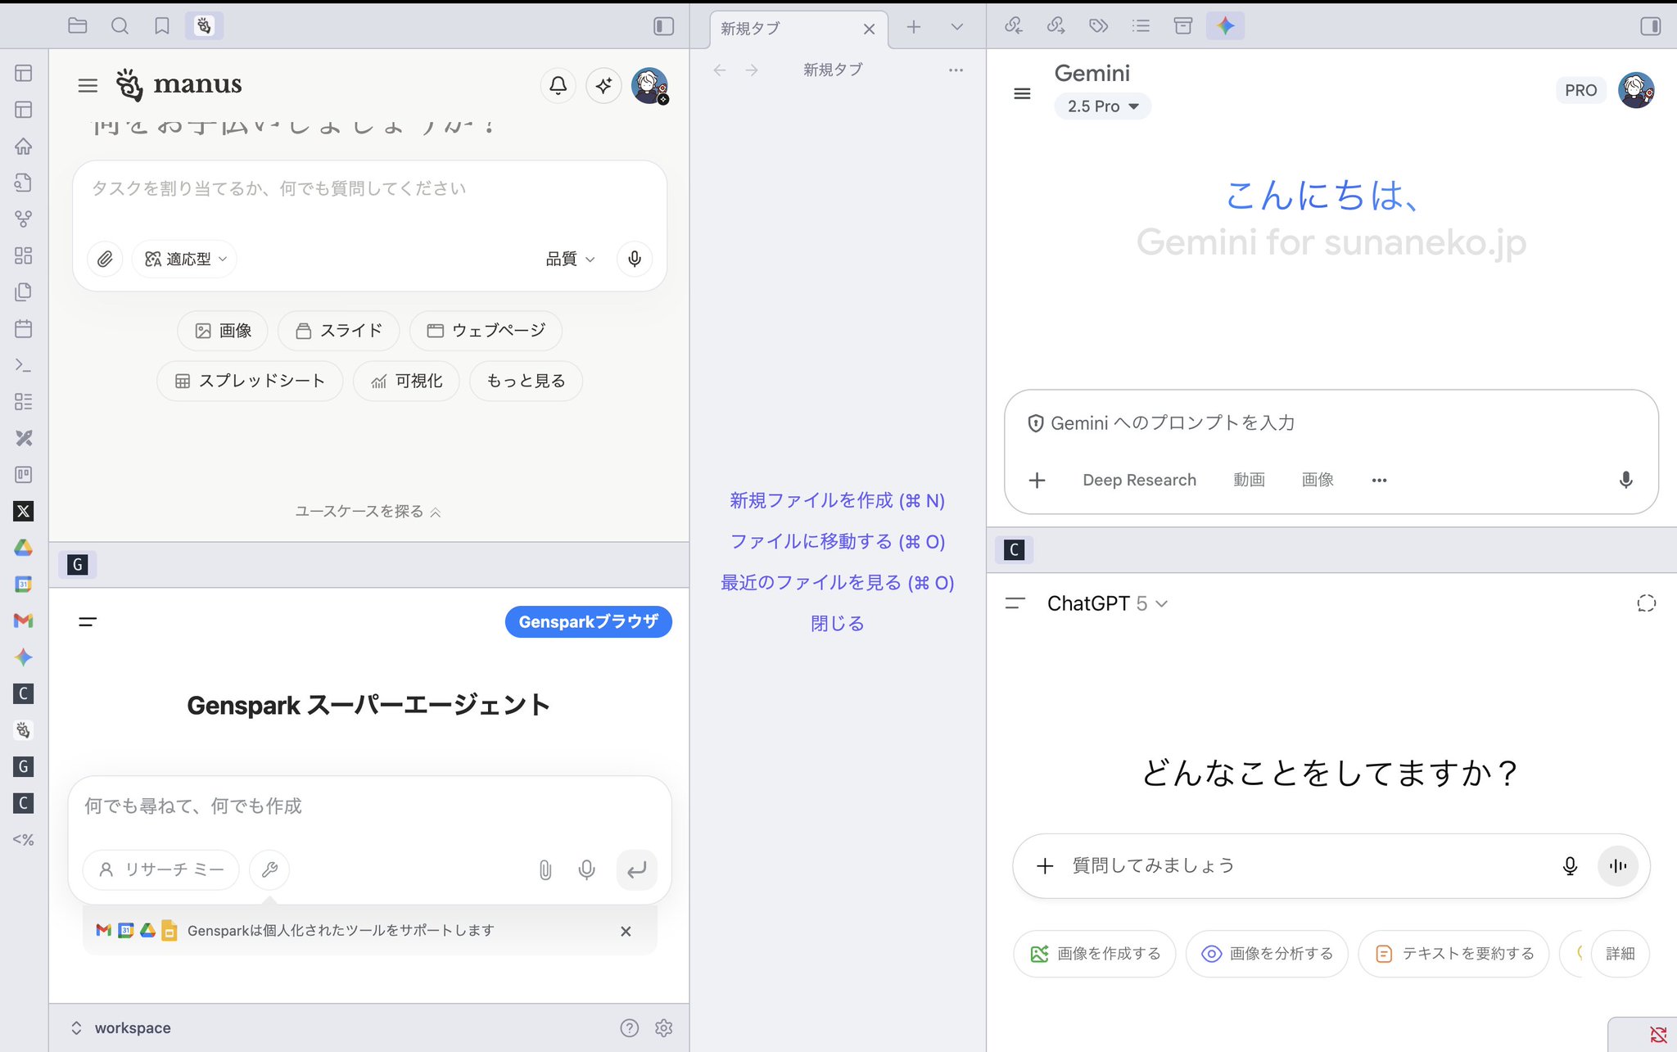Open the tab list dropdown chevron
1677x1052 pixels.
coord(956,27)
